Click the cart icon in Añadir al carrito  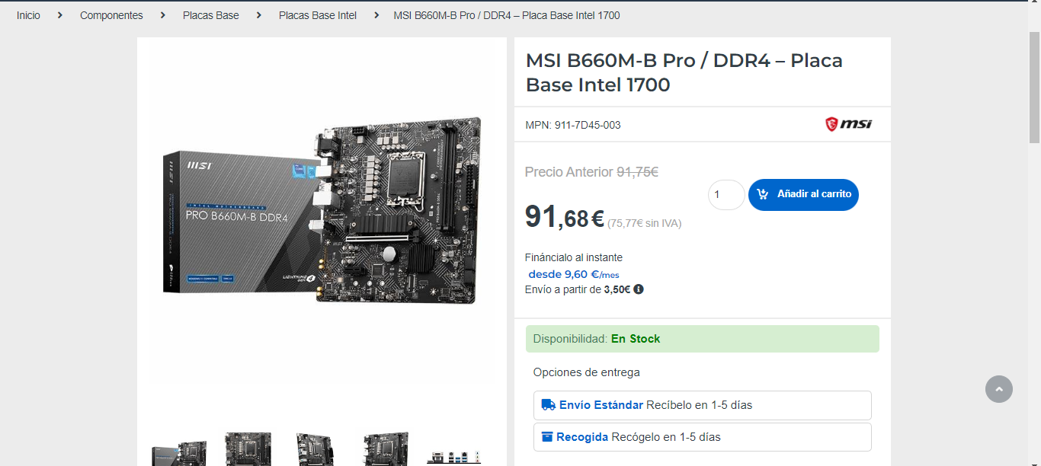click(763, 194)
